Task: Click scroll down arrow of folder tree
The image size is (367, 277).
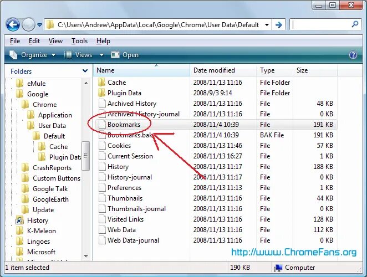Action: click(86, 256)
